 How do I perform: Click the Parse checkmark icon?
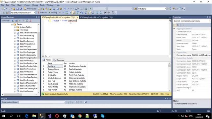63,13
